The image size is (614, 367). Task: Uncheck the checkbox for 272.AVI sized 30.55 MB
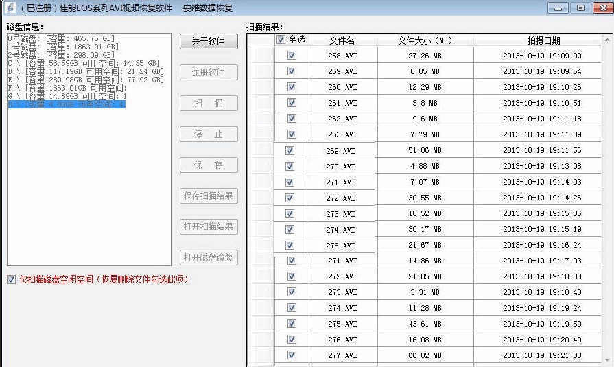click(290, 198)
